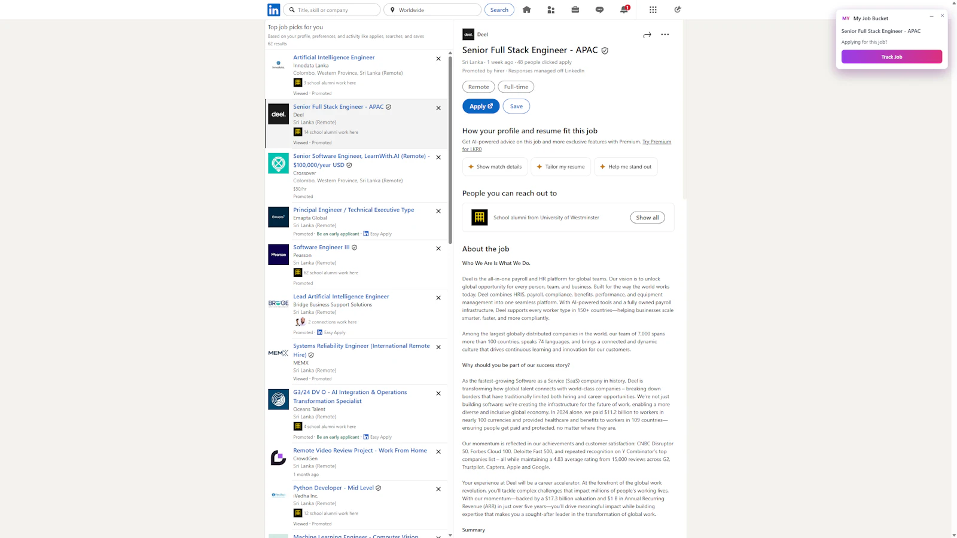Click the University of Westminster alumni icon

[x=479, y=218]
